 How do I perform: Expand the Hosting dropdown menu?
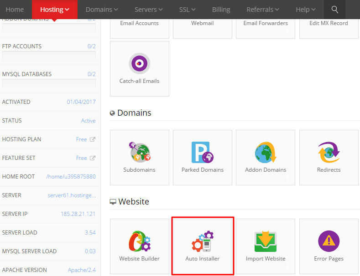point(54,10)
